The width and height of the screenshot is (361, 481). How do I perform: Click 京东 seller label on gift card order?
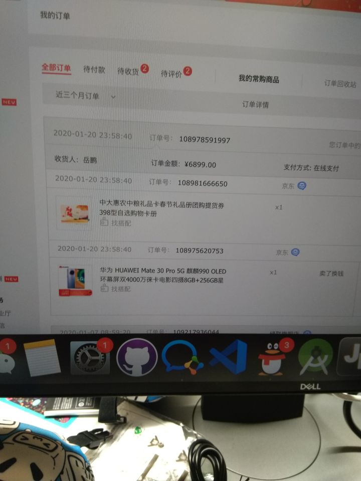[x=288, y=186]
